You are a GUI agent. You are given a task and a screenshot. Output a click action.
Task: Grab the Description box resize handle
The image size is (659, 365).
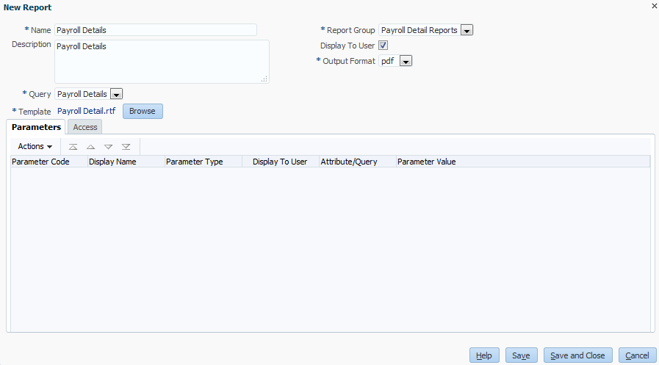264,79
